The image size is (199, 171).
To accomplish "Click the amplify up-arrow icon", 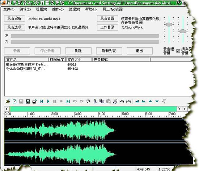I will click(x=150, y=101).
